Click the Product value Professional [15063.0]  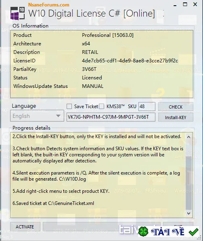pos(108,35)
